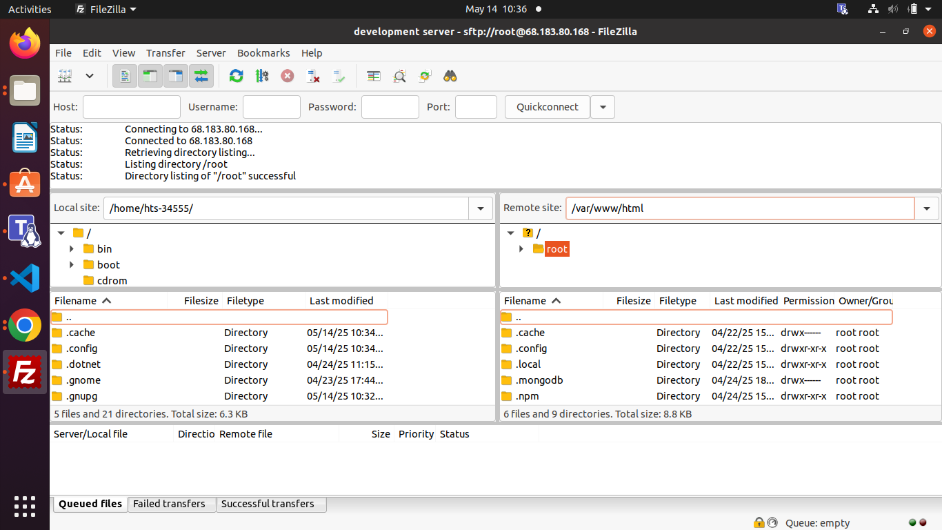The image size is (942, 530).
Task: Sort remote list by Filetype header
Action: coord(683,301)
